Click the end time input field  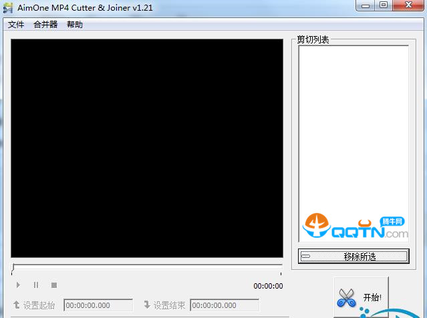225,305
